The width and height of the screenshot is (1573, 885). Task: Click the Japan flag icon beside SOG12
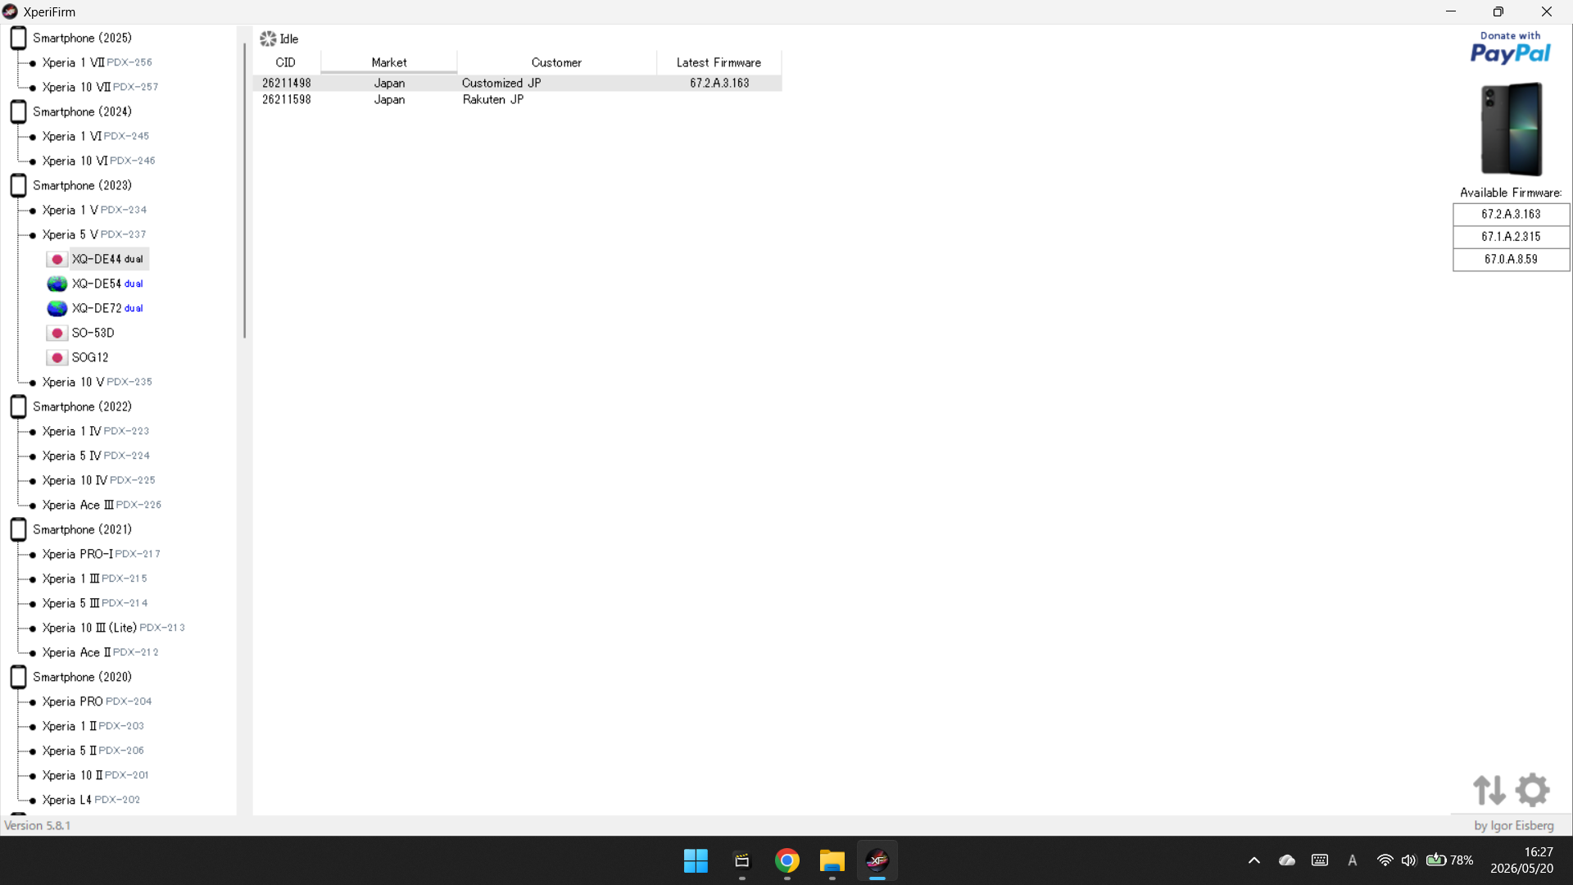[57, 357]
